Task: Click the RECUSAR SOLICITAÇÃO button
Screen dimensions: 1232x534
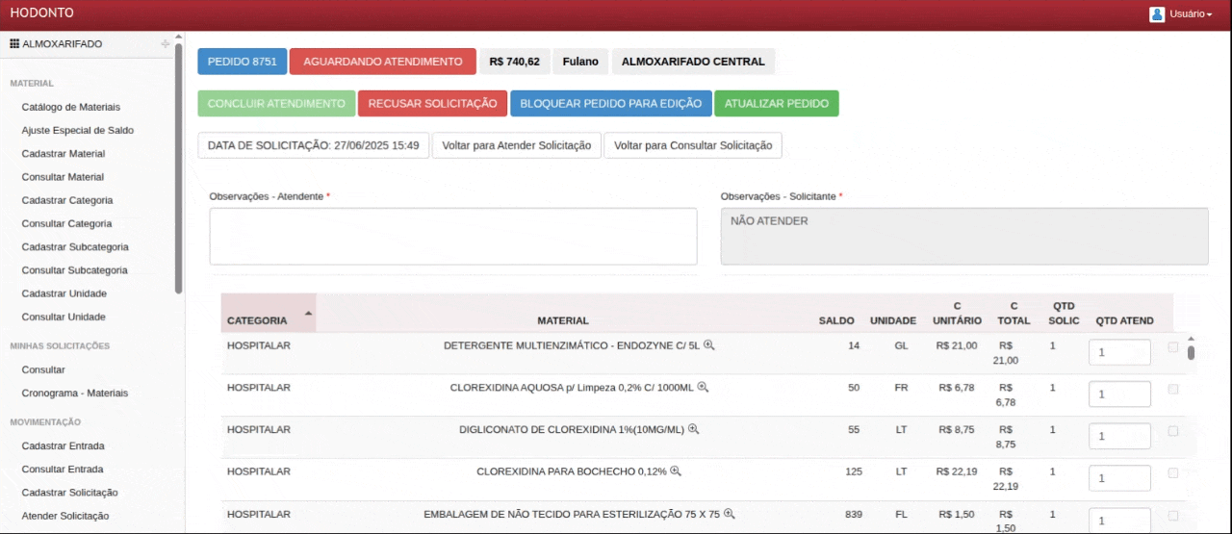Action: tap(432, 104)
